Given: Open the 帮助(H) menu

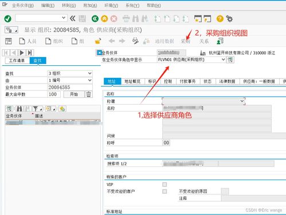Looking at the screenshot, I should (154, 6).
